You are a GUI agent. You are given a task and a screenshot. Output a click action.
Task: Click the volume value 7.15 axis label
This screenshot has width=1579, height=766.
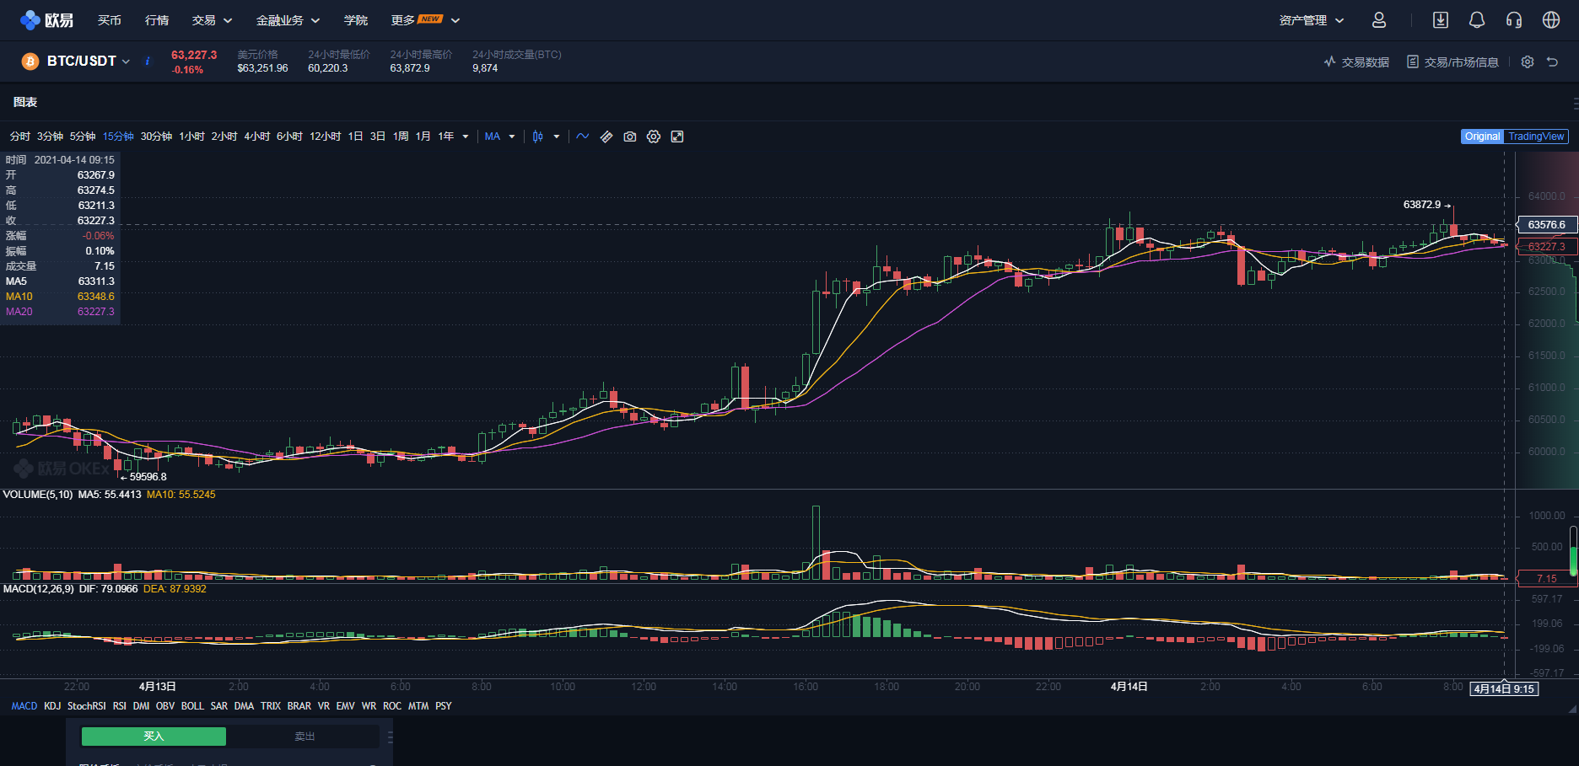(1546, 579)
